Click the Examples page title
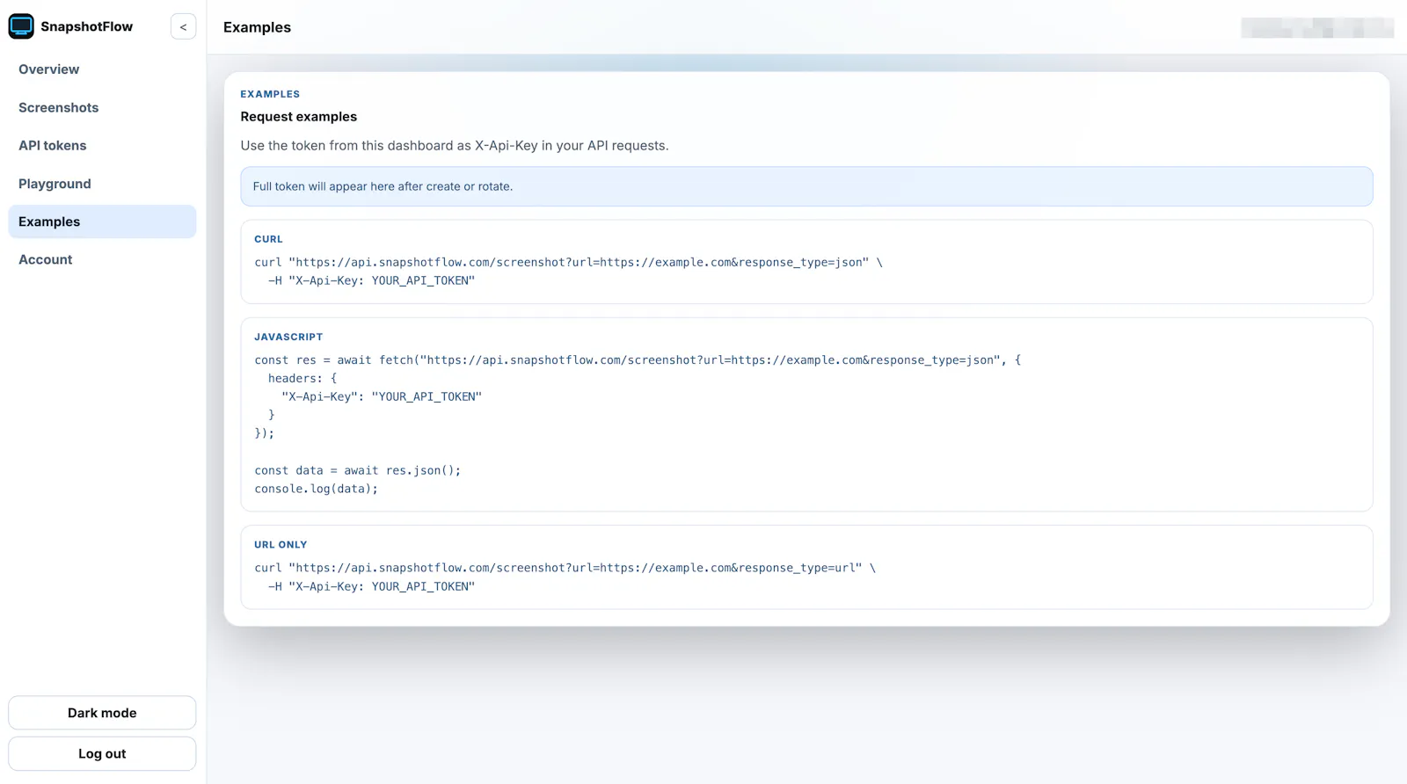 point(257,27)
